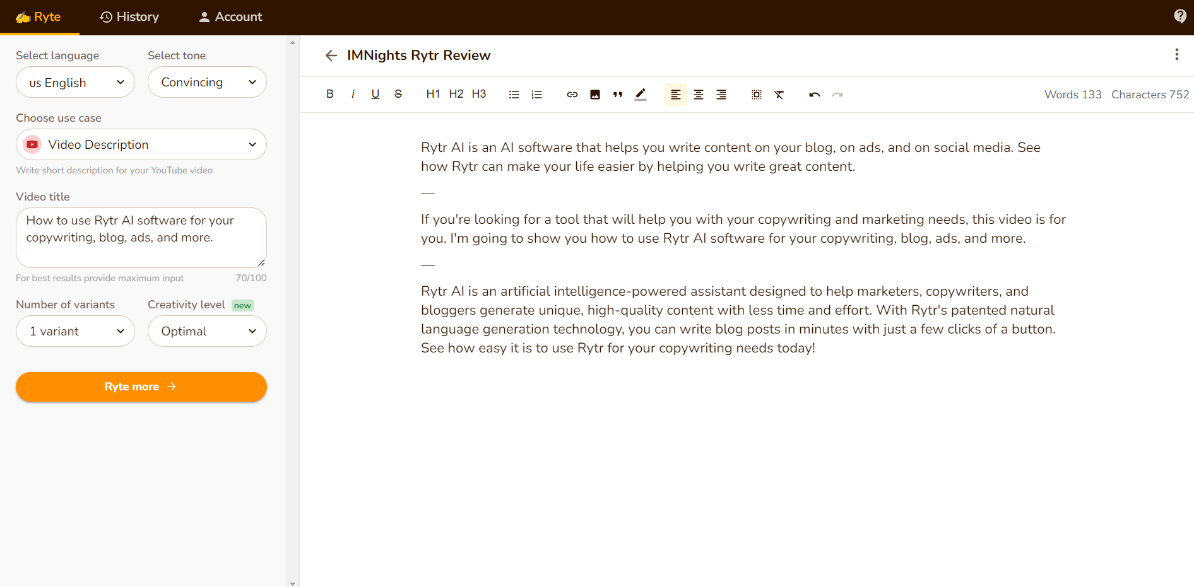Set Heading 2 style

coord(456,95)
